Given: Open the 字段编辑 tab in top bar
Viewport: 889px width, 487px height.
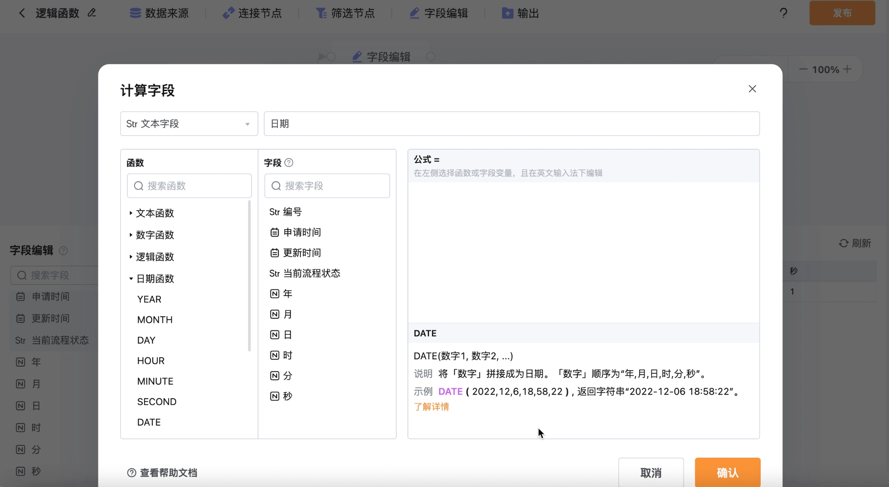Looking at the screenshot, I should (439, 13).
